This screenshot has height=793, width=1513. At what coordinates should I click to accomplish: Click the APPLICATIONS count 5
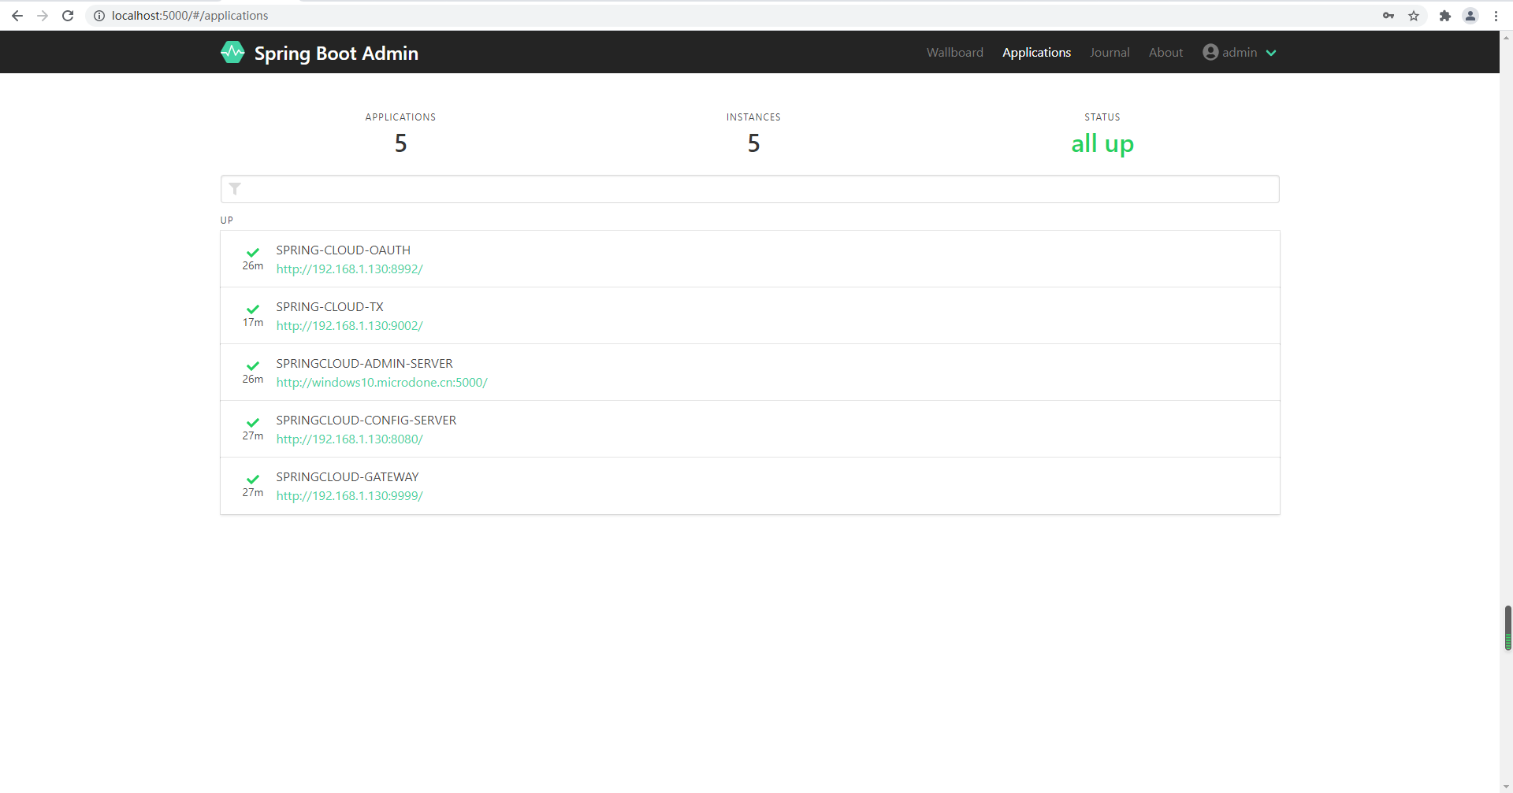click(400, 143)
